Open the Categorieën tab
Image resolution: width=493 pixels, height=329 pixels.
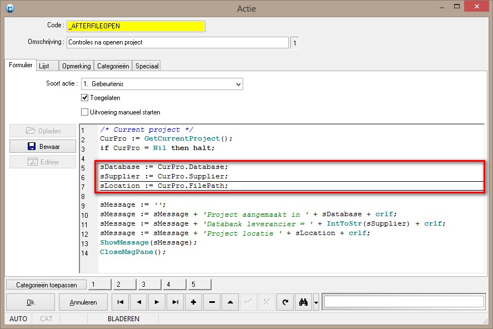coord(113,66)
